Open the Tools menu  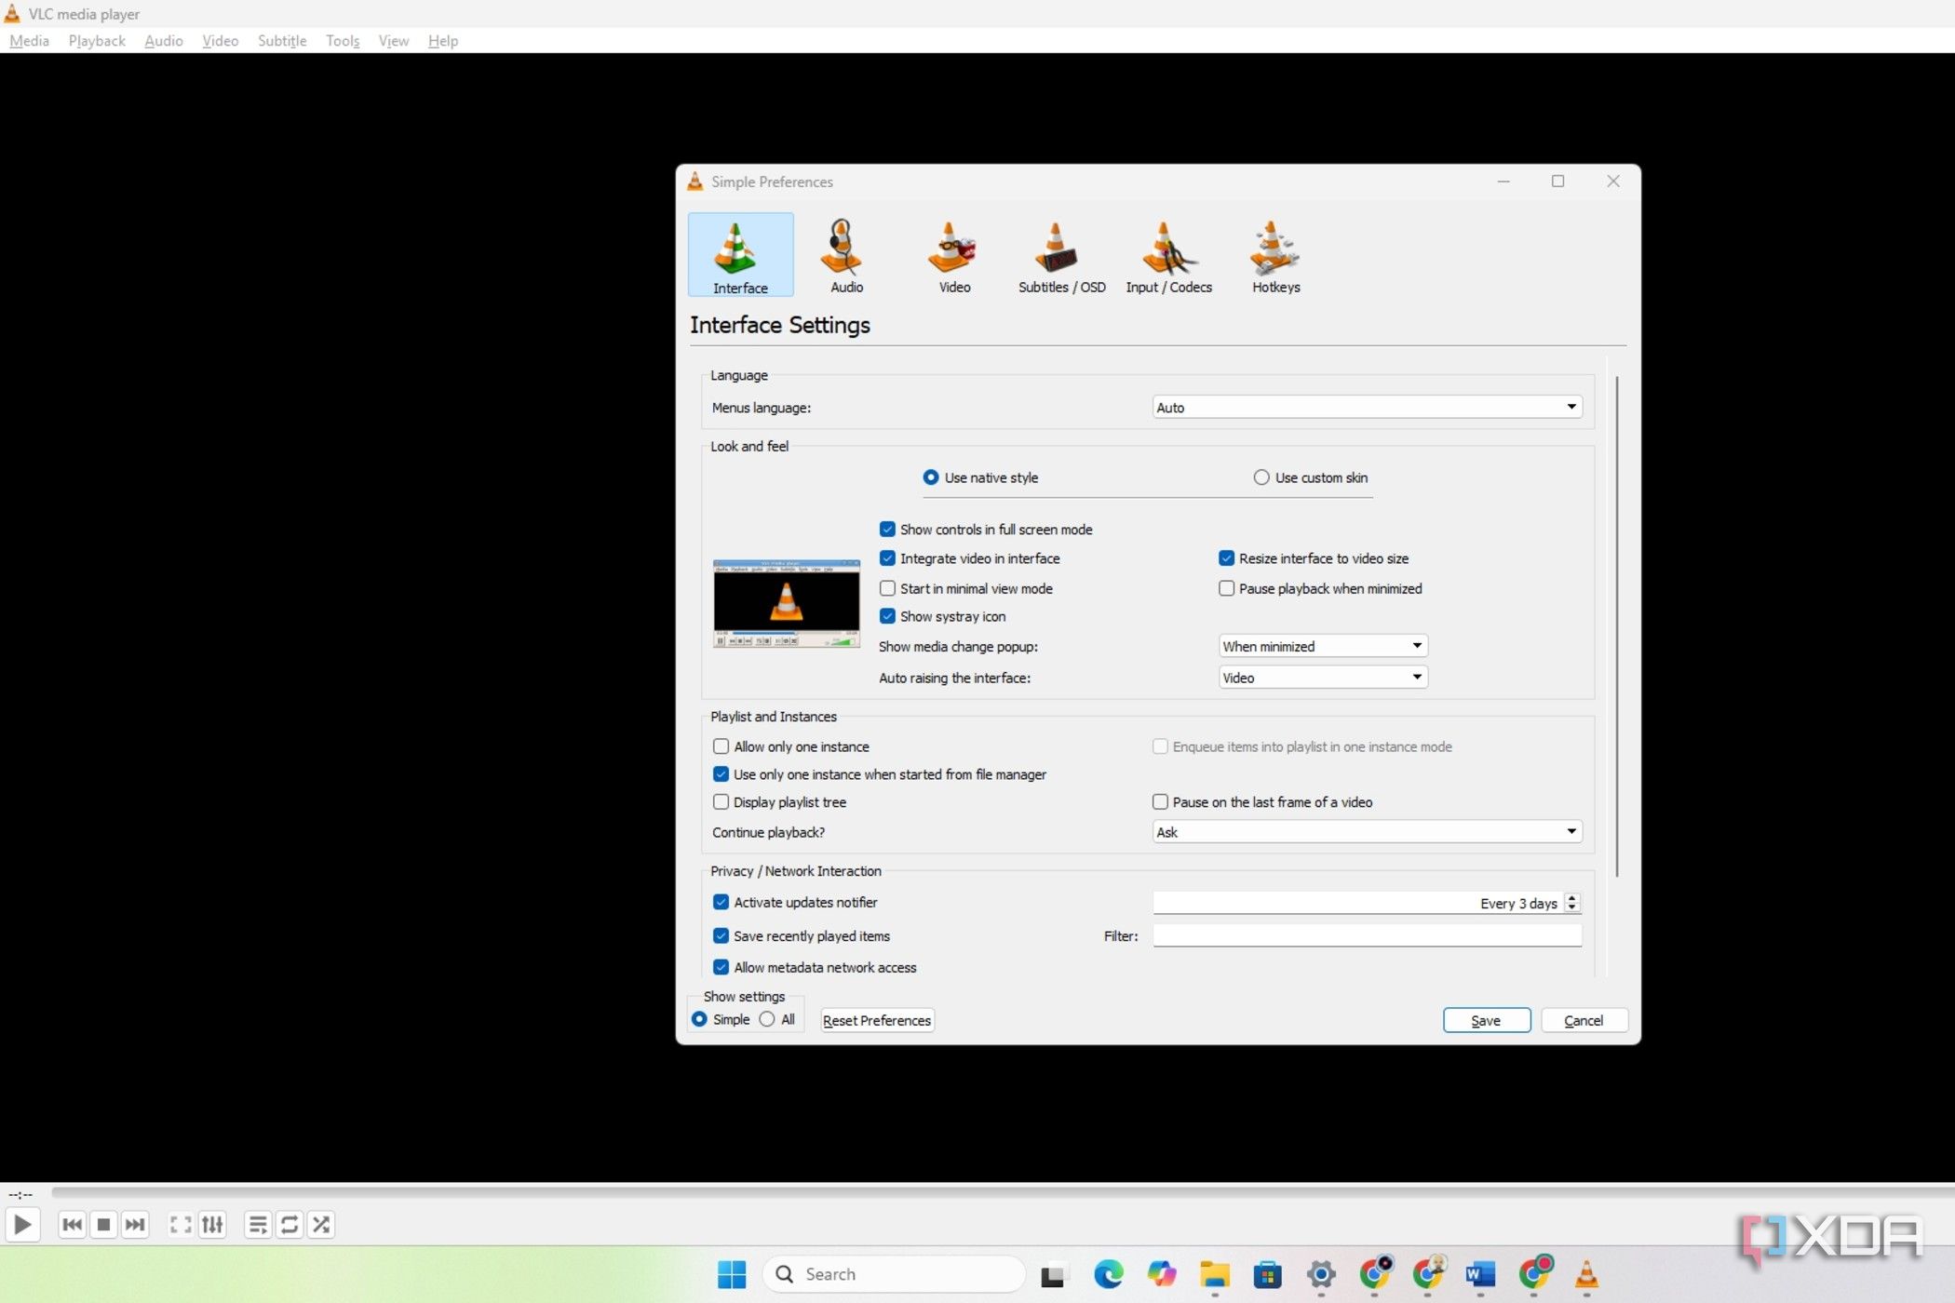pyautogui.click(x=343, y=41)
